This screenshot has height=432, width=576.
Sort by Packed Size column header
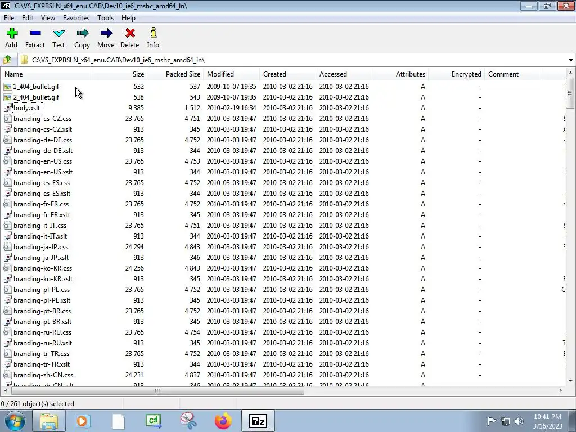click(x=175, y=74)
